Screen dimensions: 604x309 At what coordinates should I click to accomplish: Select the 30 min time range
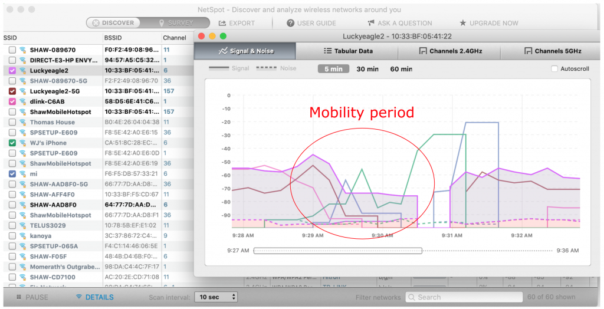coord(367,69)
